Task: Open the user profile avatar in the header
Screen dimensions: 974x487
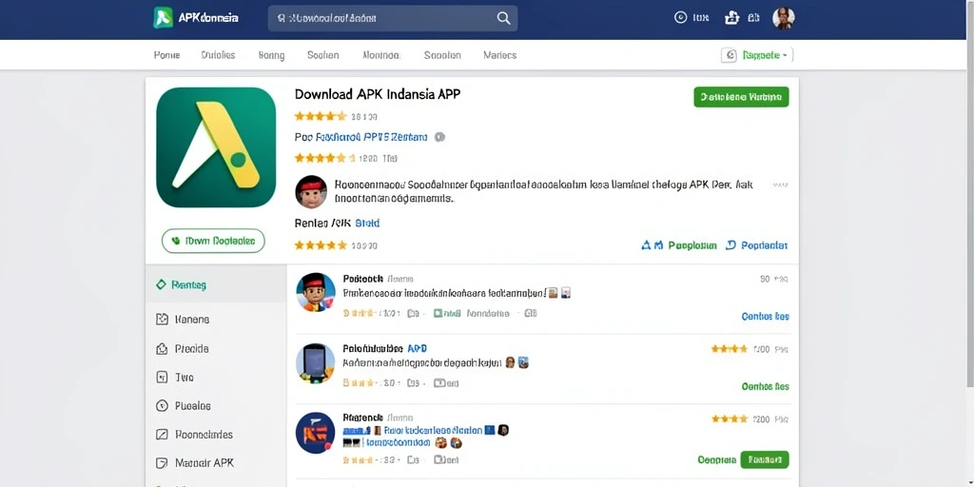Action: coord(784,18)
